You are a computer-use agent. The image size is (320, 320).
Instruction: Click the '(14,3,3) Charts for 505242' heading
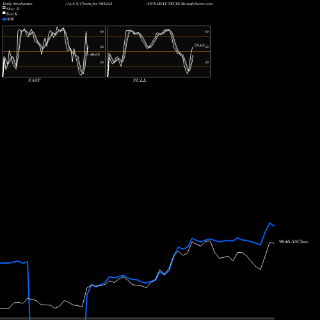click(x=89, y=4)
